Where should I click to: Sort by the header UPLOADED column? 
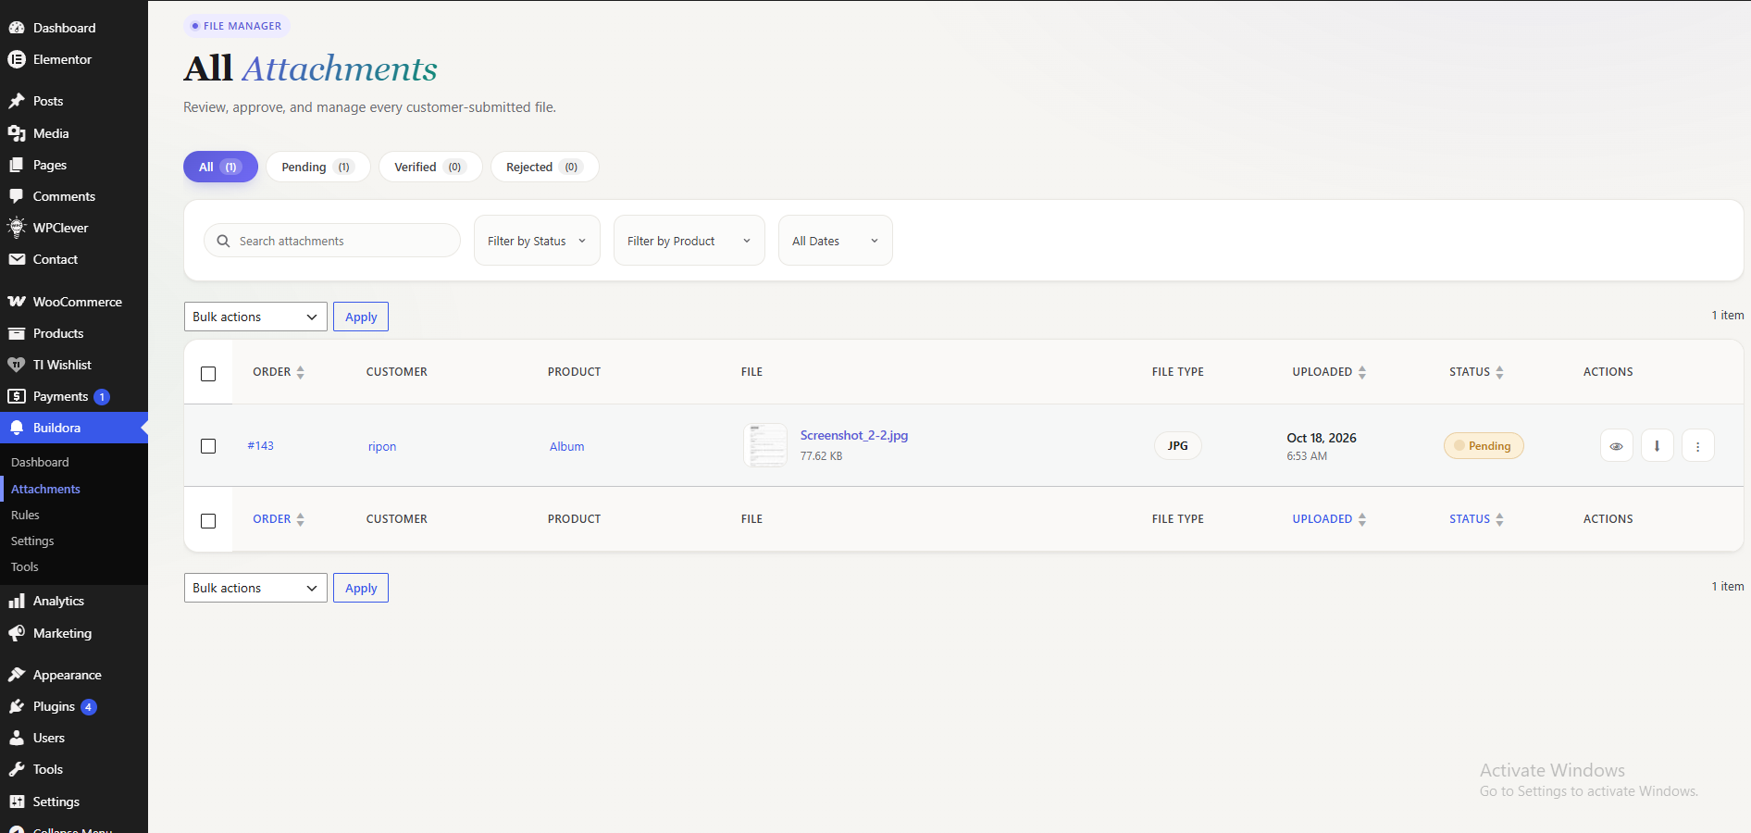tap(1330, 372)
